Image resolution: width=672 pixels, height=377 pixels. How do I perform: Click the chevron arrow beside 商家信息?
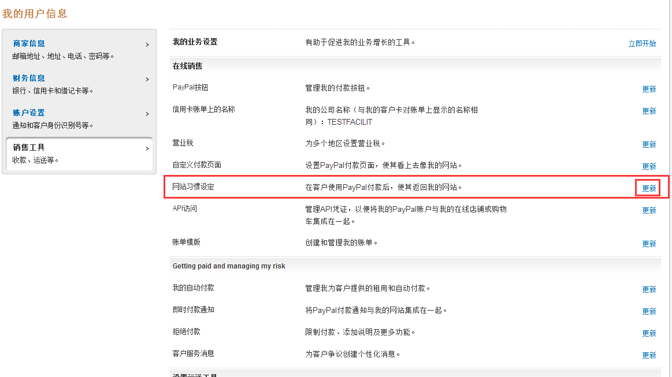[x=147, y=44]
